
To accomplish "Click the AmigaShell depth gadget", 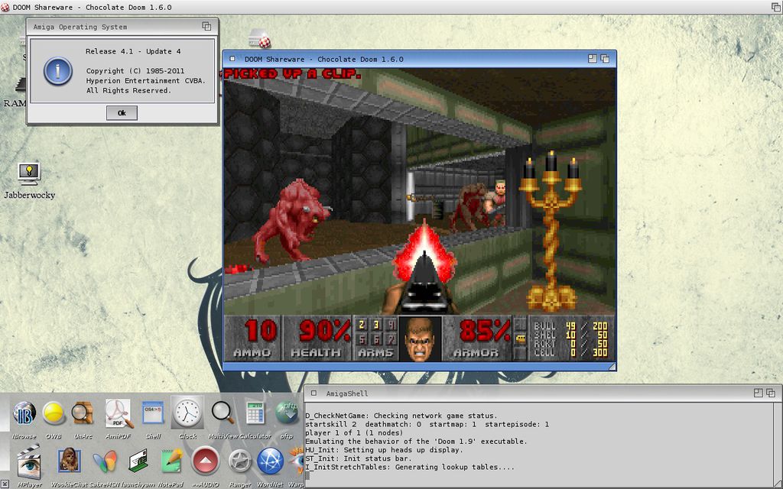I will (771, 393).
